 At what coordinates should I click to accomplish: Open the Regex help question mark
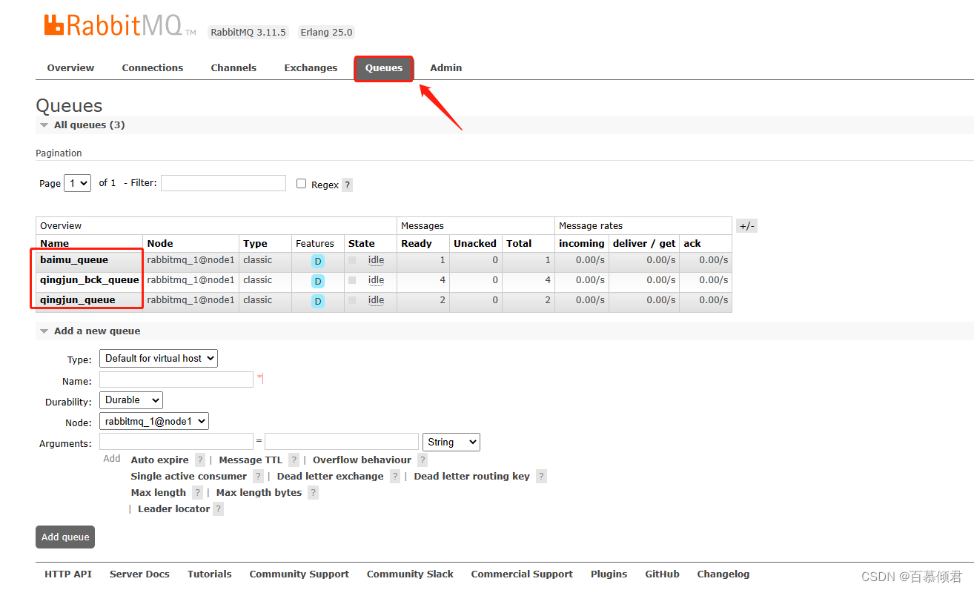click(347, 185)
